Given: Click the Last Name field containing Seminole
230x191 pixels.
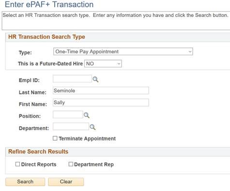Looking at the screenshot, I should pos(101,91).
